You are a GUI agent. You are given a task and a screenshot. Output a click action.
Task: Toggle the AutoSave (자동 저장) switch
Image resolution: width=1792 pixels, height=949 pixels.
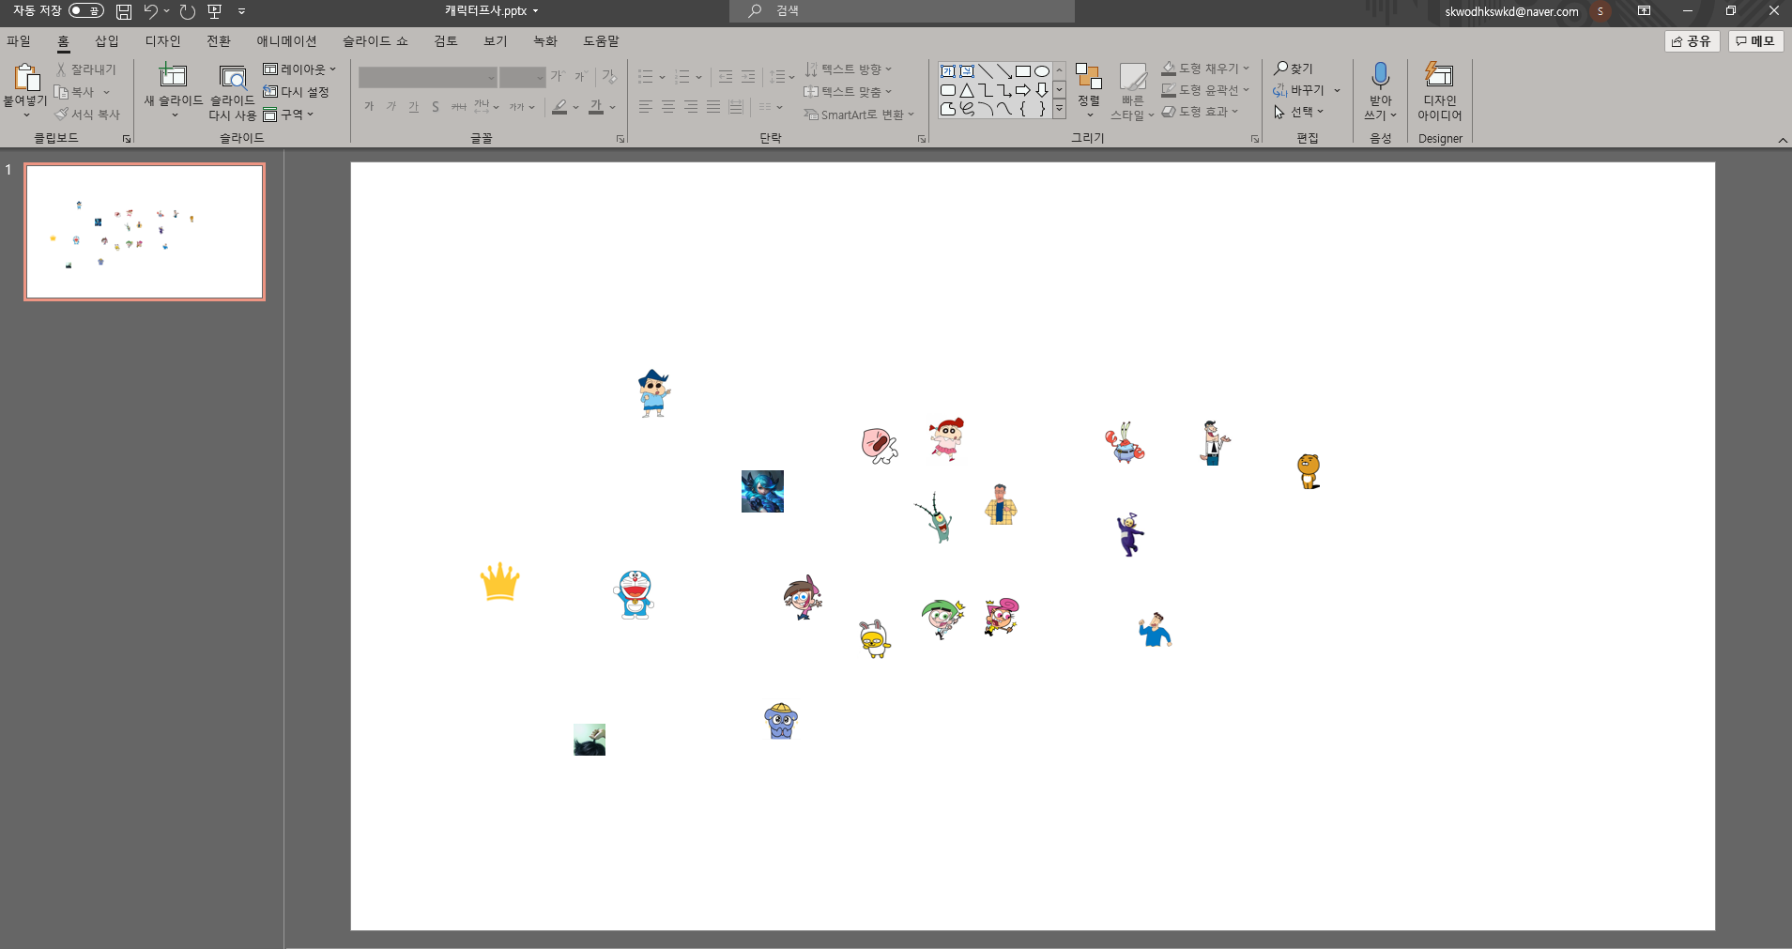(x=85, y=11)
